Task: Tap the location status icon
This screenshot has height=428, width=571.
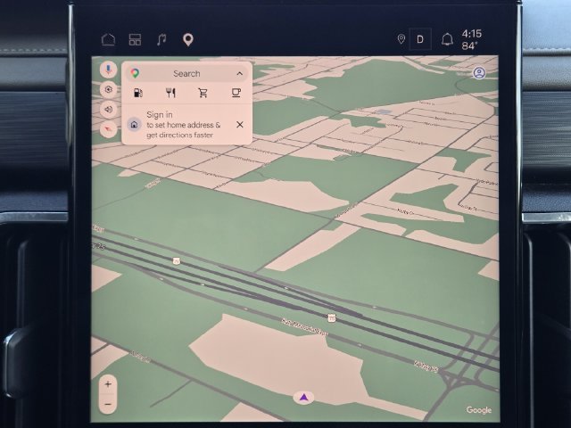Action: click(401, 39)
